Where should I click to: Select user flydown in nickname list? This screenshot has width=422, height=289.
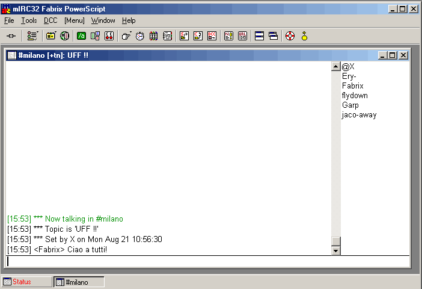click(355, 96)
